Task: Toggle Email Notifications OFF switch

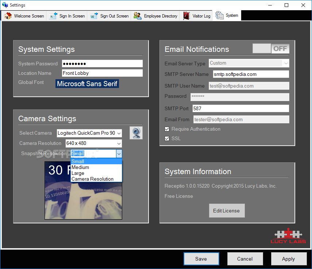Action: (x=271, y=48)
